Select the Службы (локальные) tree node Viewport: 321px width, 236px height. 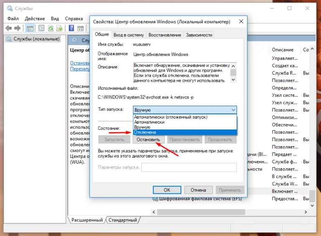coord(33,39)
